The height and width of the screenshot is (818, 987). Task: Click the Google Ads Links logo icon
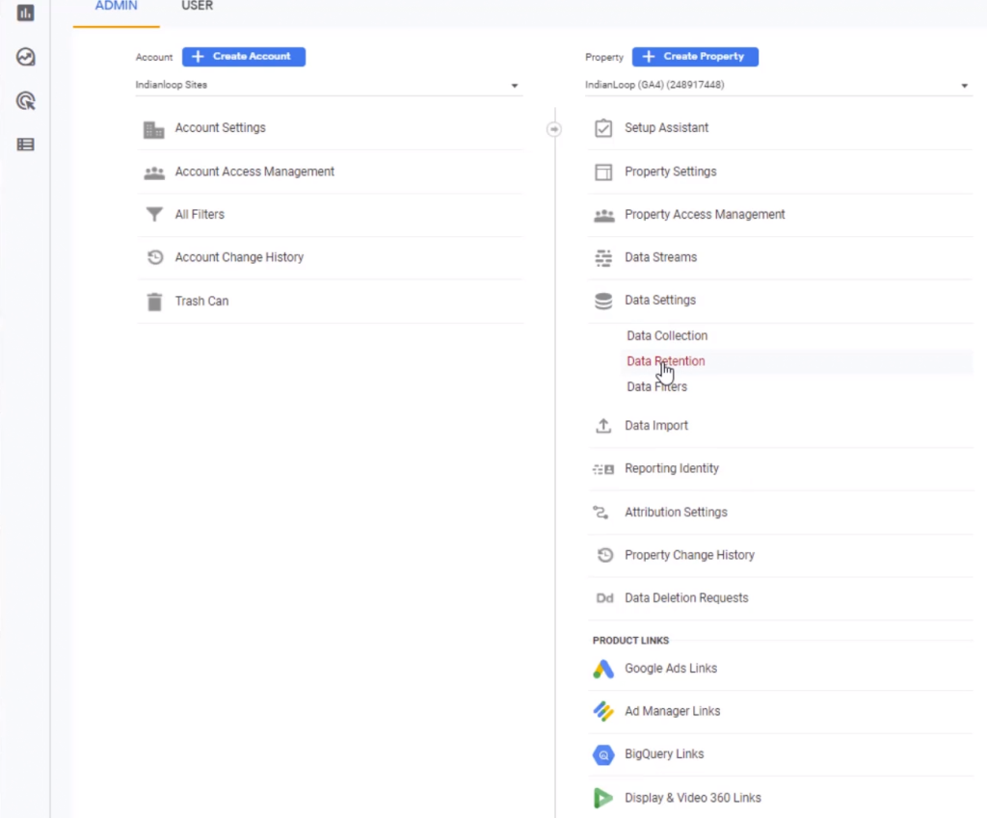coord(603,669)
